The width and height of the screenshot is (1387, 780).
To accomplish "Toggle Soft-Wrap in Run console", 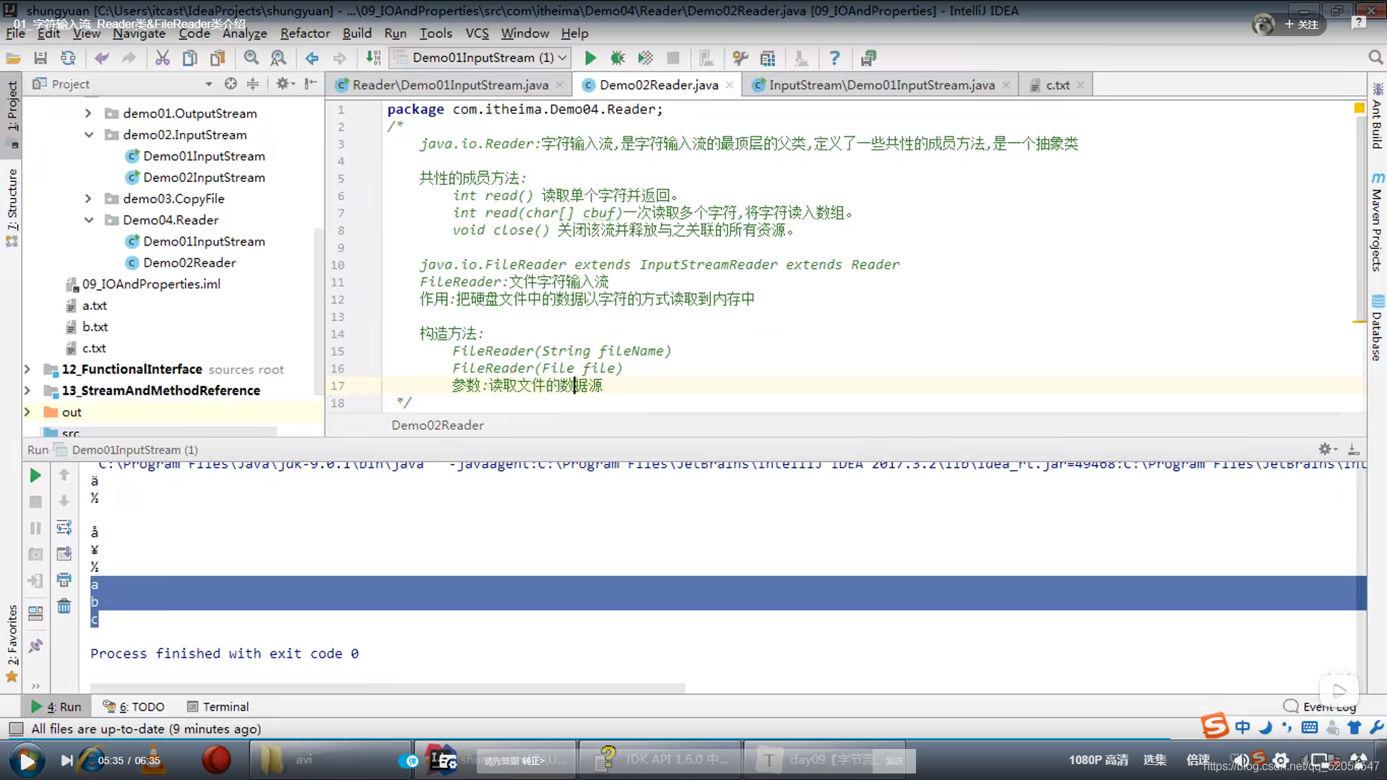I will click(64, 527).
